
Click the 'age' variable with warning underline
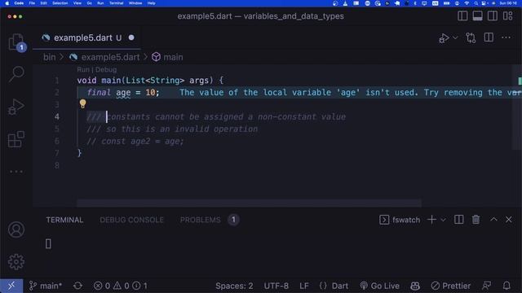[123, 92]
